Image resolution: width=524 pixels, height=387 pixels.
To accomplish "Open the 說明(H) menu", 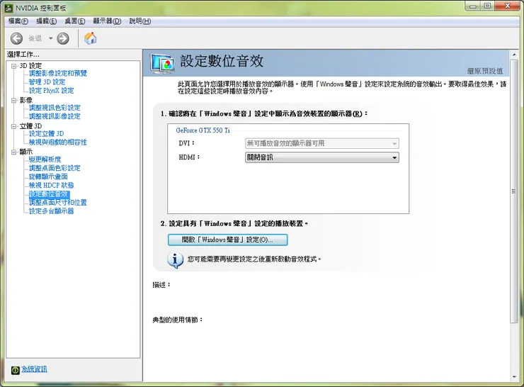I will tap(140, 21).
